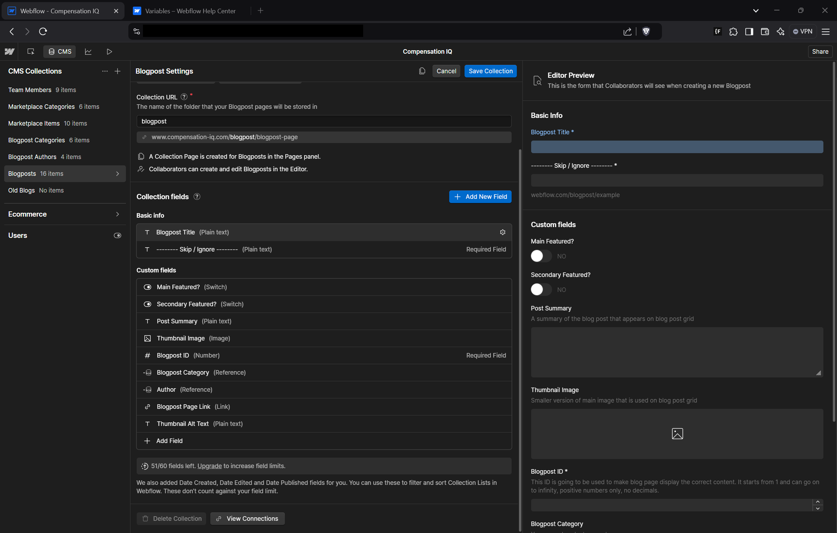Image resolution: width=837 pixels, height=533 pixels.
Task: Toggle Main Featured? switch in preview
Action: [541, 256]
